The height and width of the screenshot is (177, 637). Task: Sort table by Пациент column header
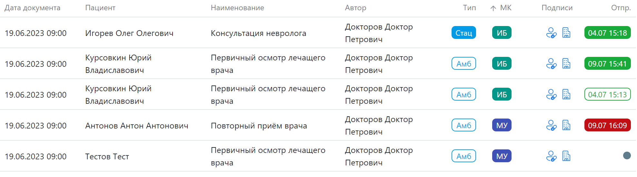[100, 8]
